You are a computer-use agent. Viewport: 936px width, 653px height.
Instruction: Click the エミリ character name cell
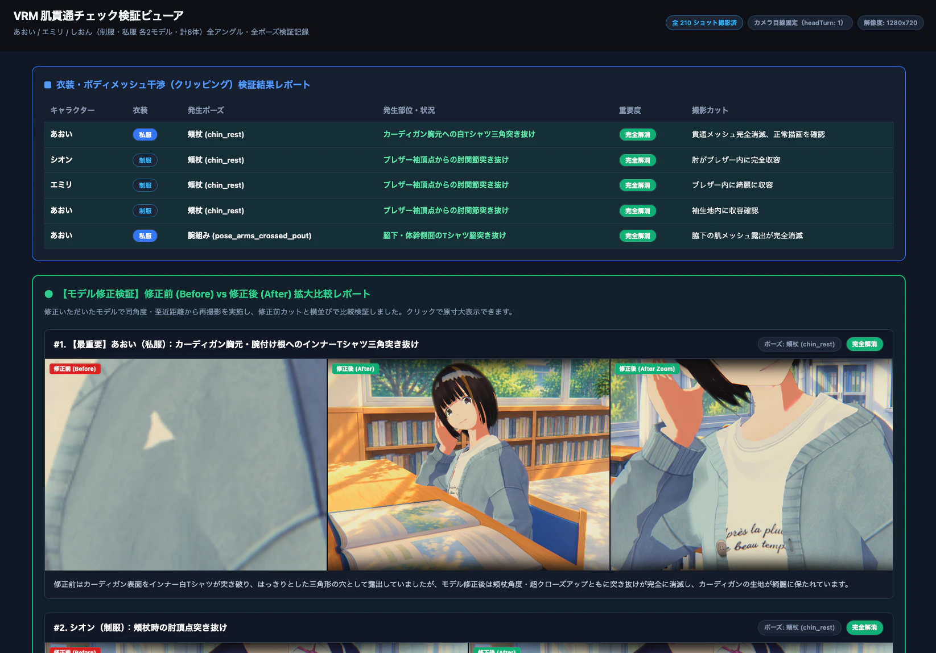pos(61,185)
